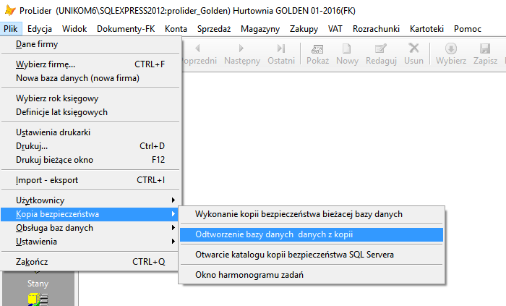The width and height of the screenshot is (506, 306).
Task: Open the VAT menu
Action: [335, 29]
